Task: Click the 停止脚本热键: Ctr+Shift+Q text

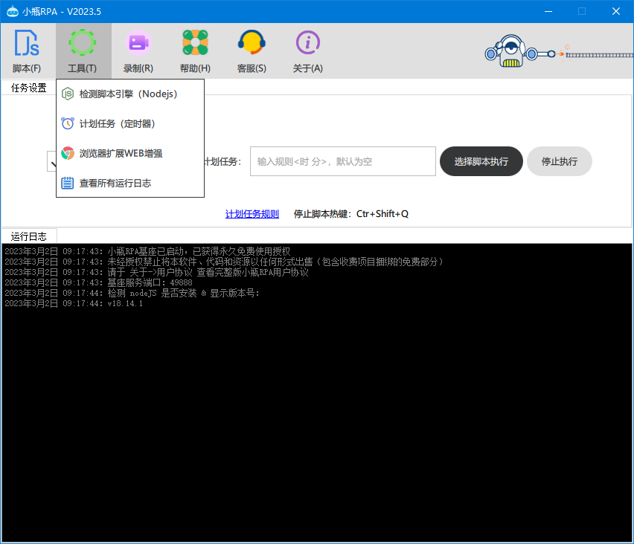Action: [x=351, y=214]
